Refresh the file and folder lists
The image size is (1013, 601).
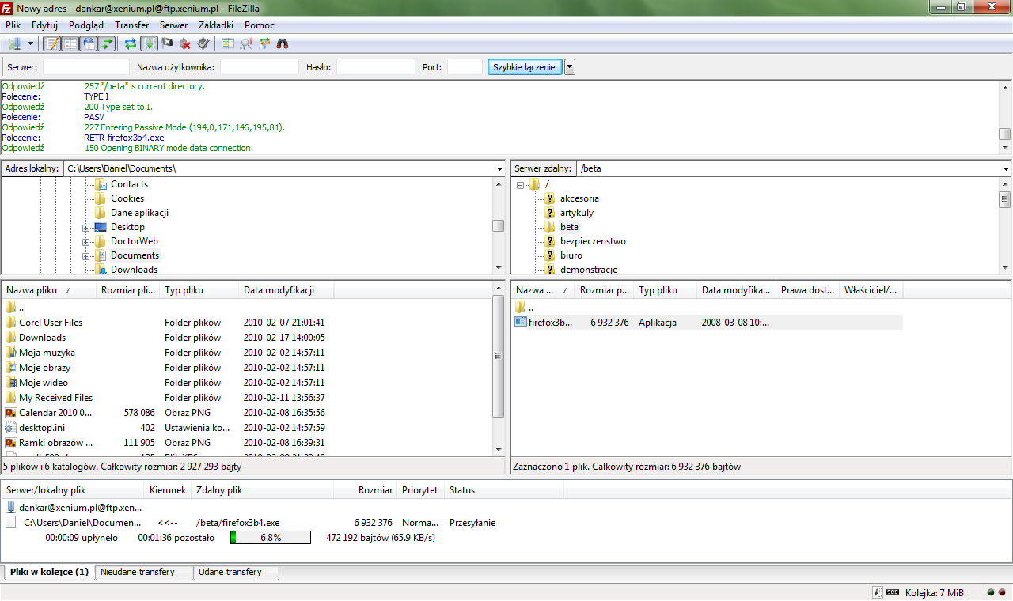point(131,43)
